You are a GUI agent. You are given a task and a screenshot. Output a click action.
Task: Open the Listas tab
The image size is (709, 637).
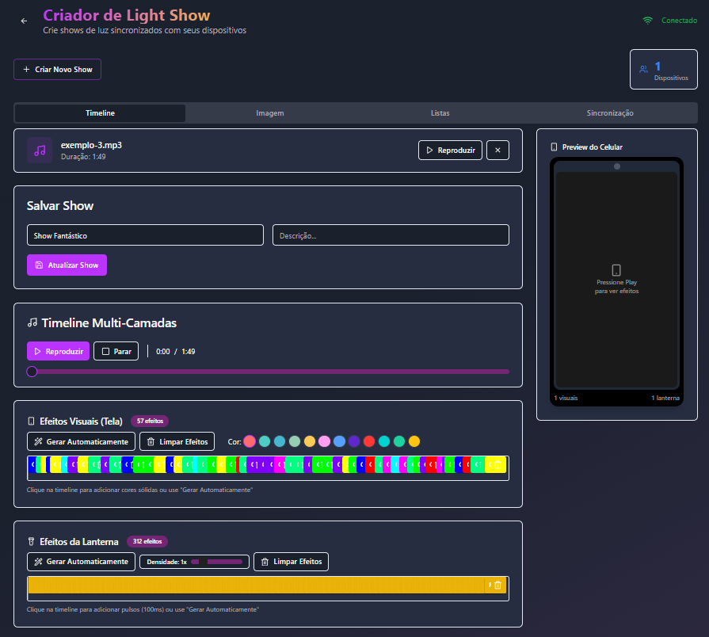(x=440, y=113)
